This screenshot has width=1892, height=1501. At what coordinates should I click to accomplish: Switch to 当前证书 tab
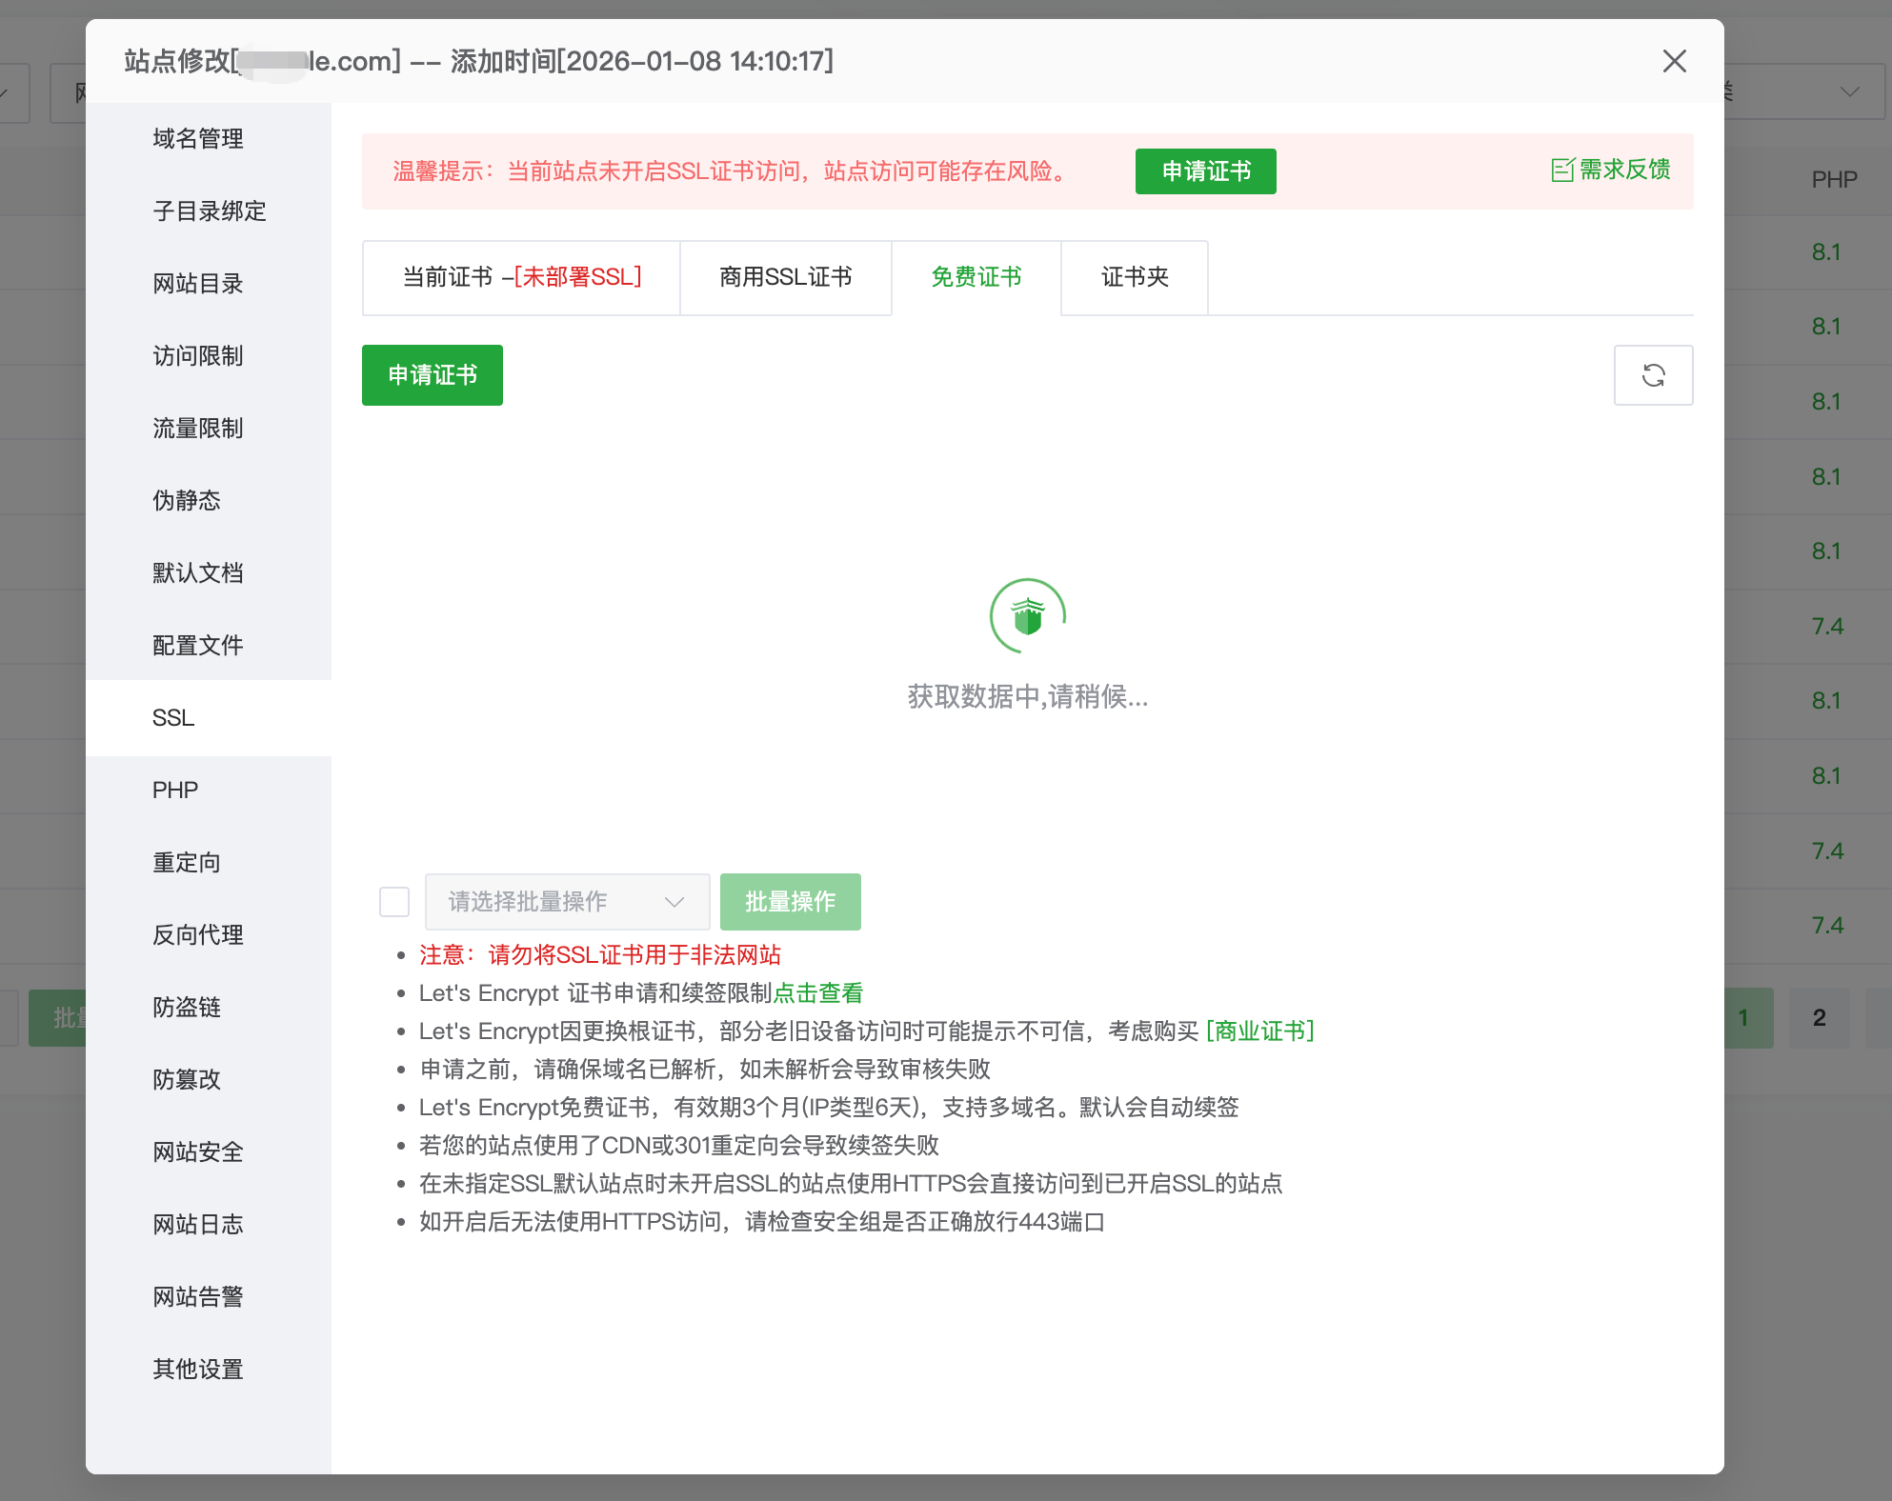[521, 277]
